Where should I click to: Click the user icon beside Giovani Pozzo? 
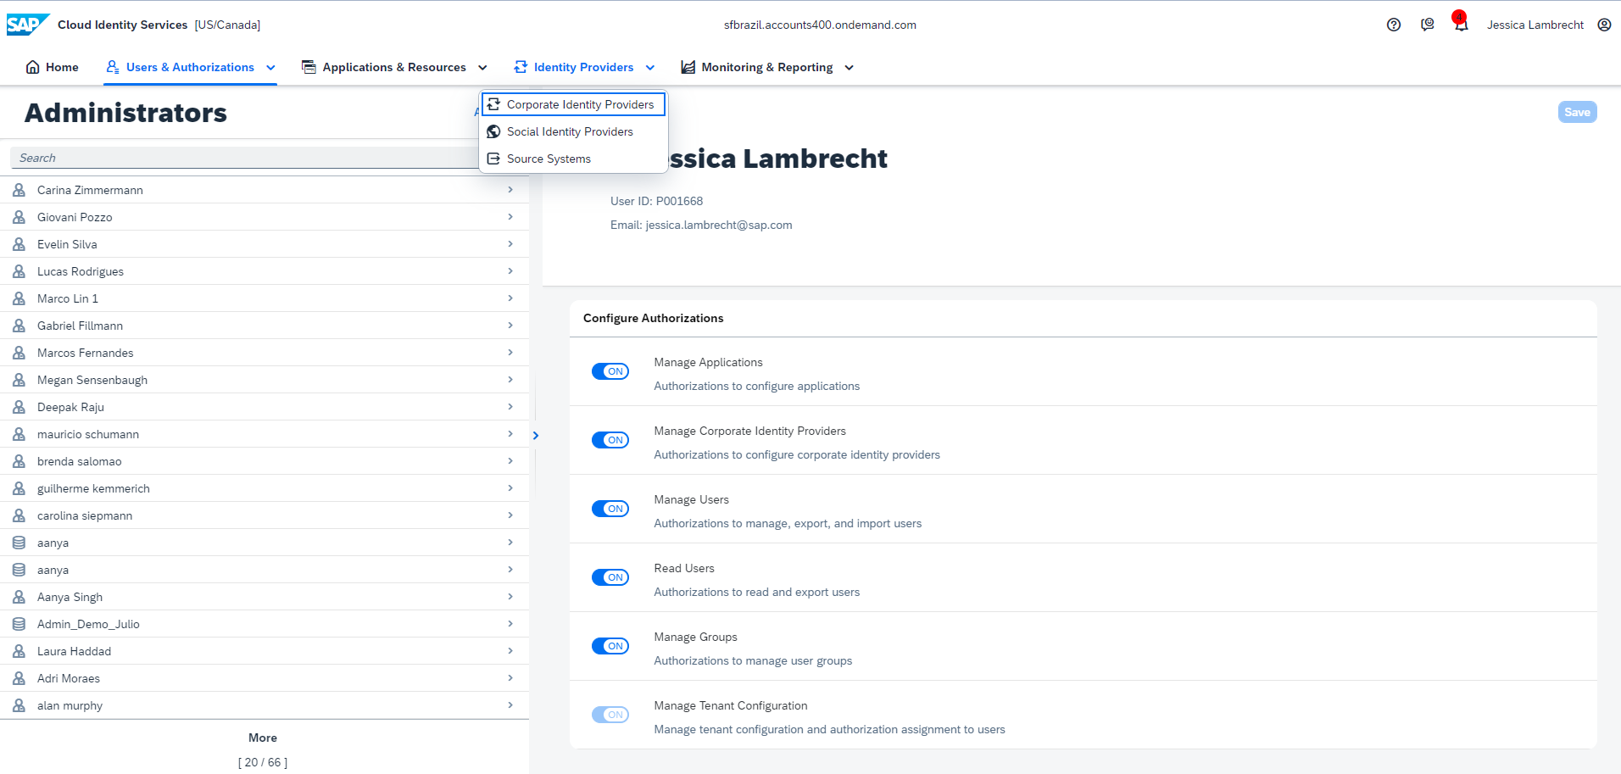pyautogui.click(x=19, y=217)
